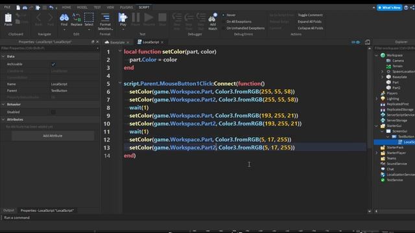
Task: Select ReplicatedStorage in Explorer
Action: (x=399, y=109)
